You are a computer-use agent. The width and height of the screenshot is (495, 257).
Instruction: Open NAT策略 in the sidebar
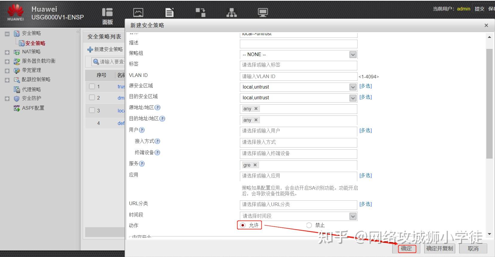coord(31,52)
